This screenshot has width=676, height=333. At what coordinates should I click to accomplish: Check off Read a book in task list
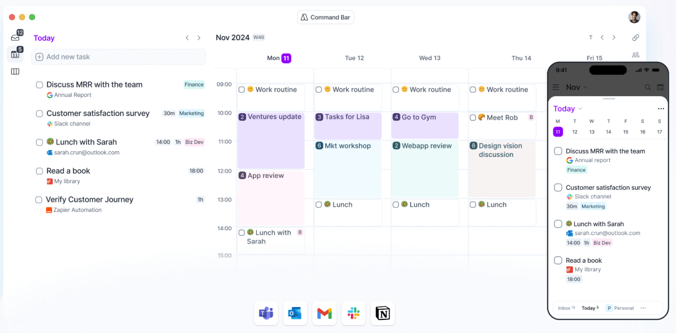point(39,171)
